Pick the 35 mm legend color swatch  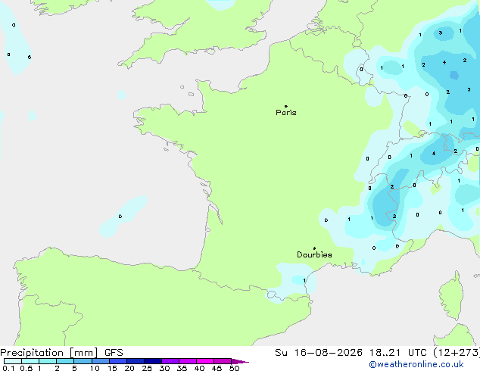(187, 361)
